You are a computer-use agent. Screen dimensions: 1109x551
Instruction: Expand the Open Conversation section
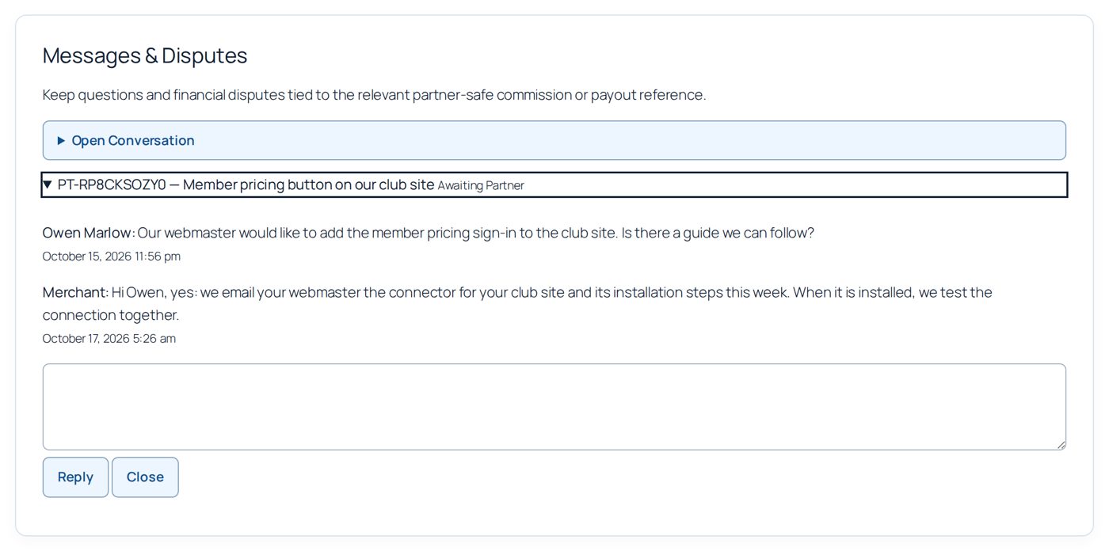(x=554, y=140)
